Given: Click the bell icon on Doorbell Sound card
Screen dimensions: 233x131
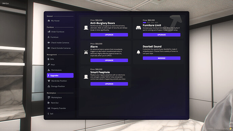Looking at the screenshot, I should point(138,52).
